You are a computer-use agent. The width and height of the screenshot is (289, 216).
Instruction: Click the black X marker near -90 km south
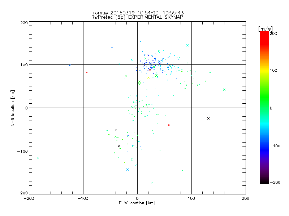[x=119, y=146]
